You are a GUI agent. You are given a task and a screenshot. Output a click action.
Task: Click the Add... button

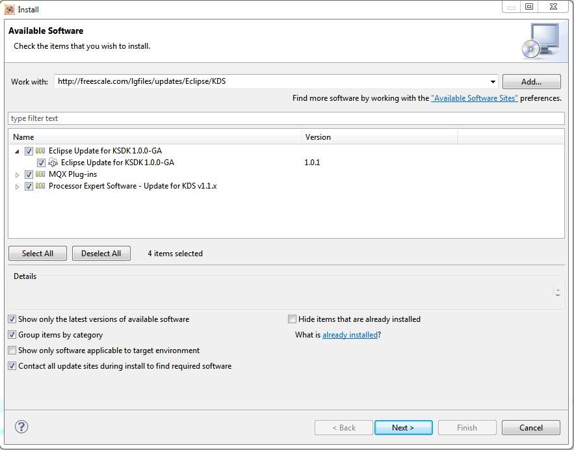coord(531,82)
